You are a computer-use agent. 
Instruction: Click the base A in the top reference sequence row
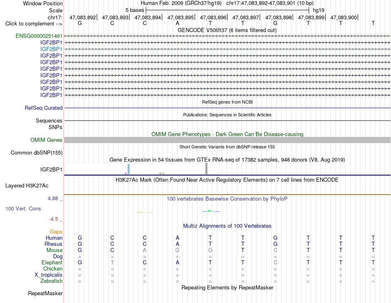click(177, 23)
